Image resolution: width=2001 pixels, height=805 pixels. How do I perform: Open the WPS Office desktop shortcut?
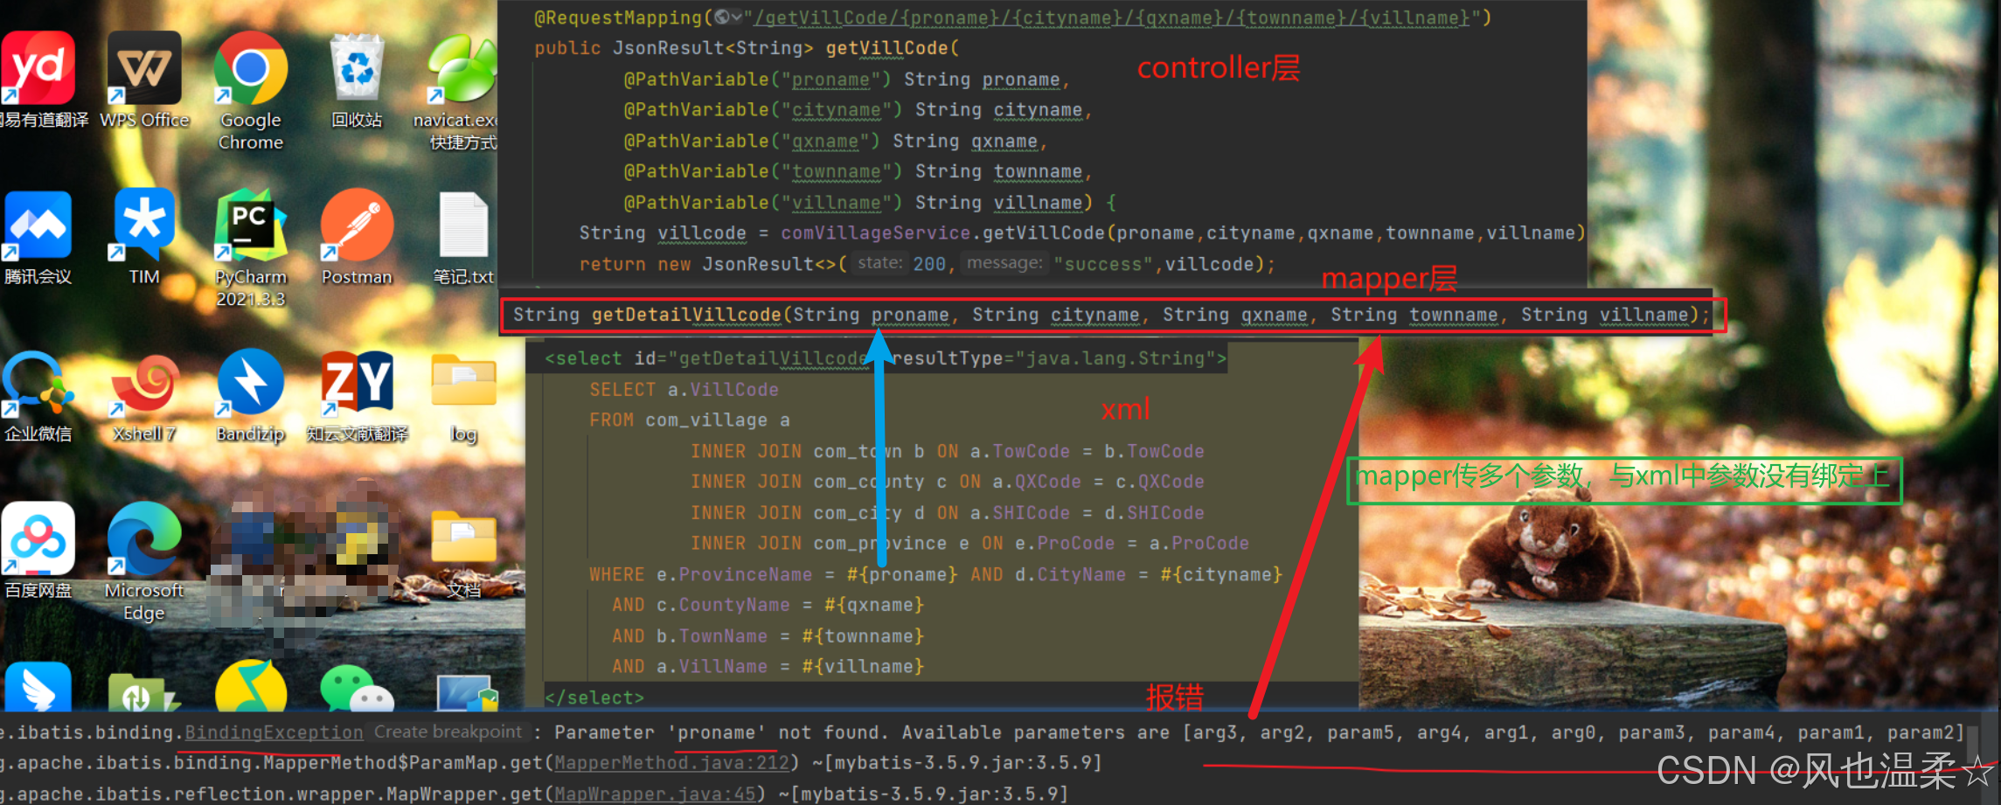144,70
